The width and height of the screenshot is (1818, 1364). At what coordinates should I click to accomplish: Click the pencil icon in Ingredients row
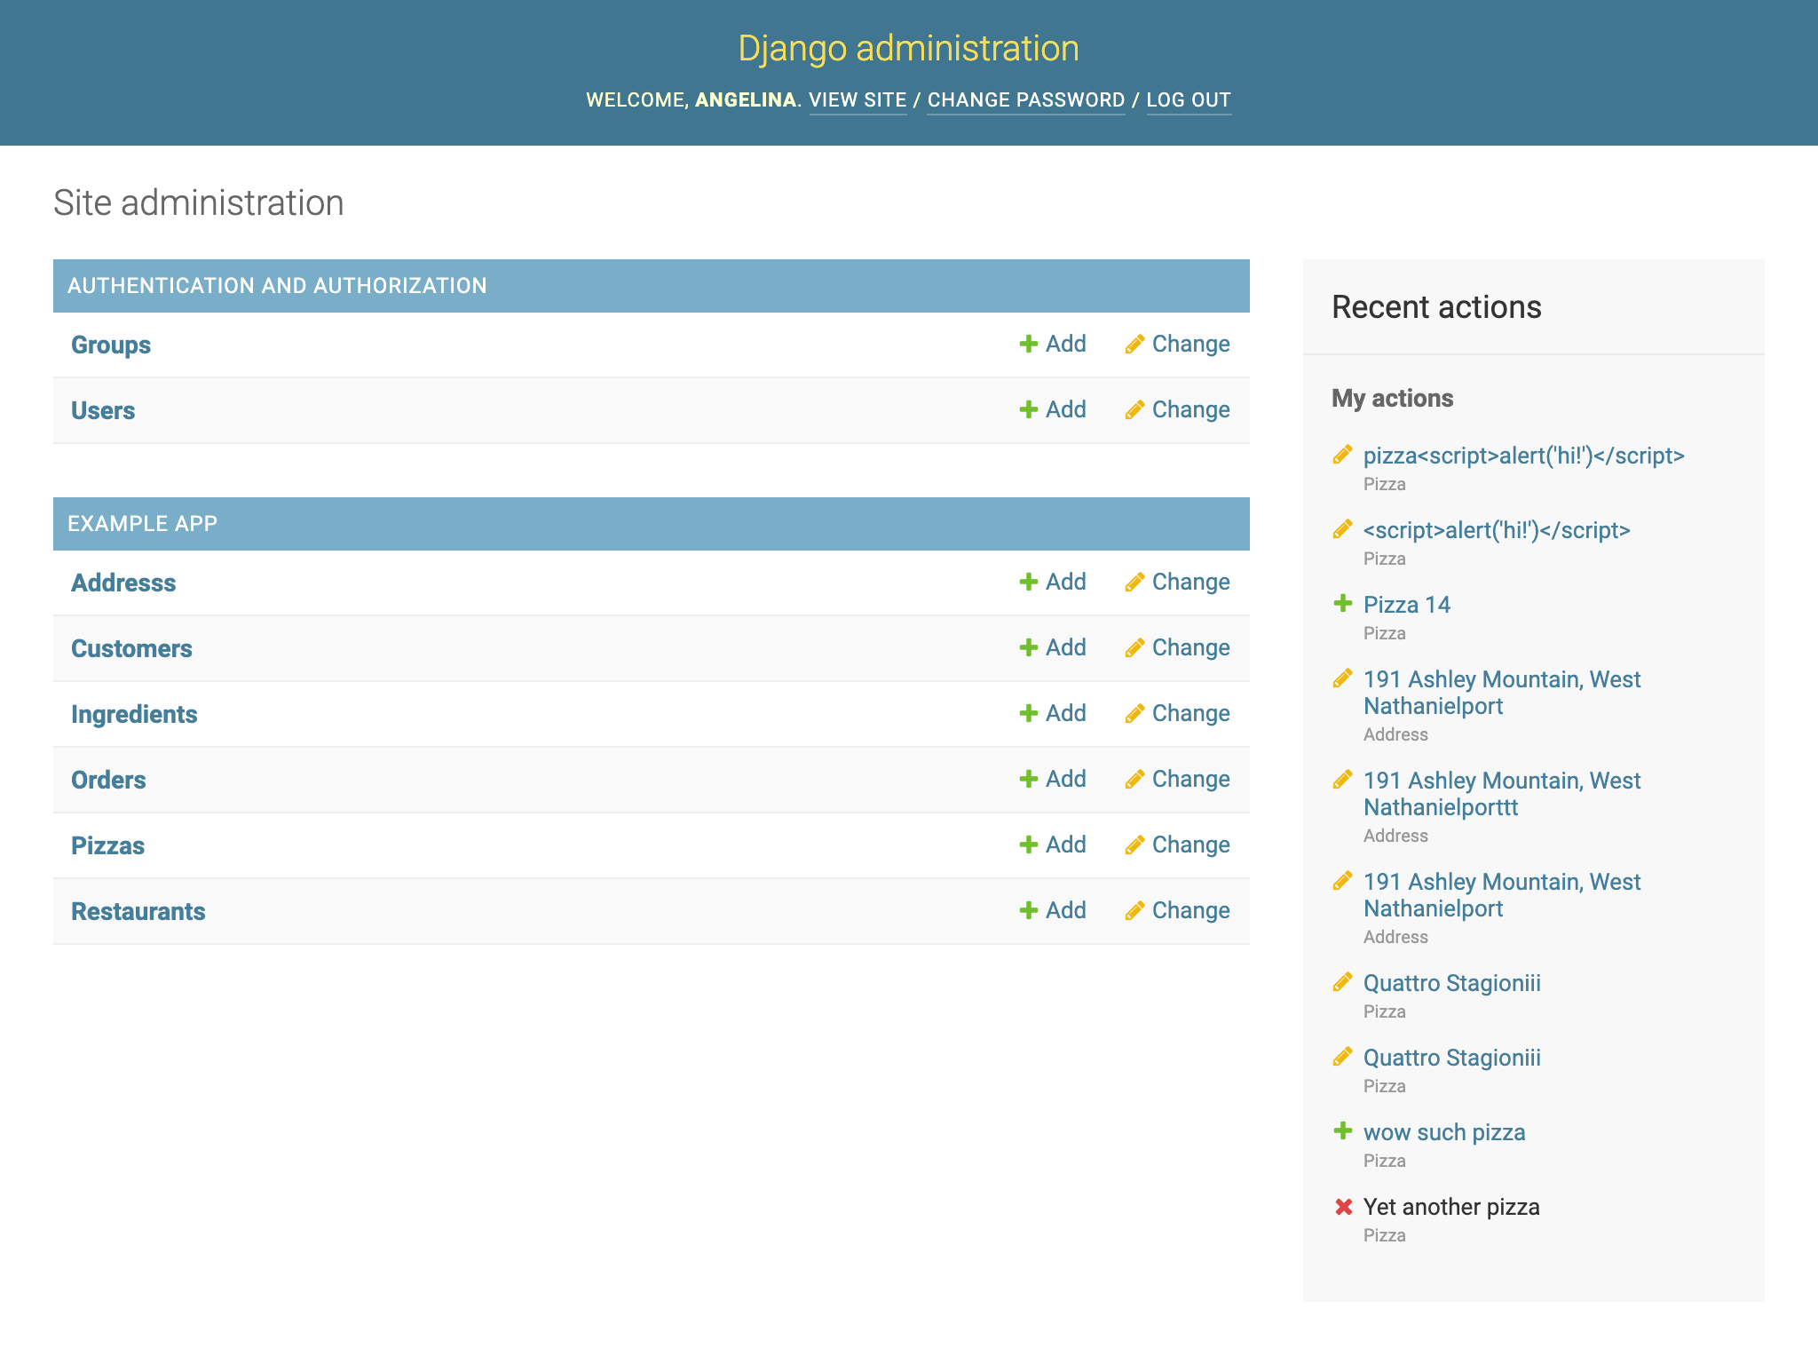click(1134, 713)
